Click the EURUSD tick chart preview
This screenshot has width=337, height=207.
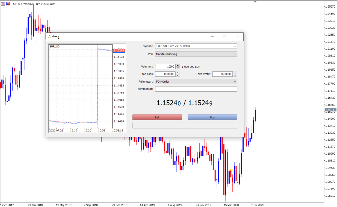(81, 86)
